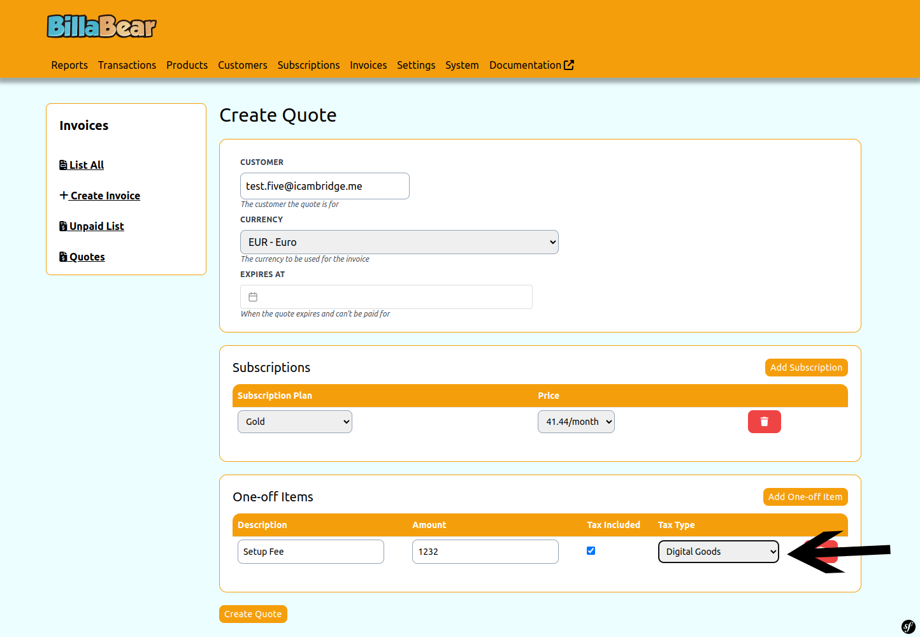The width and height of the screenshot is (920, 637).
Task: Open the Create Invoice sidebar link
Action: tap(100, 196)
